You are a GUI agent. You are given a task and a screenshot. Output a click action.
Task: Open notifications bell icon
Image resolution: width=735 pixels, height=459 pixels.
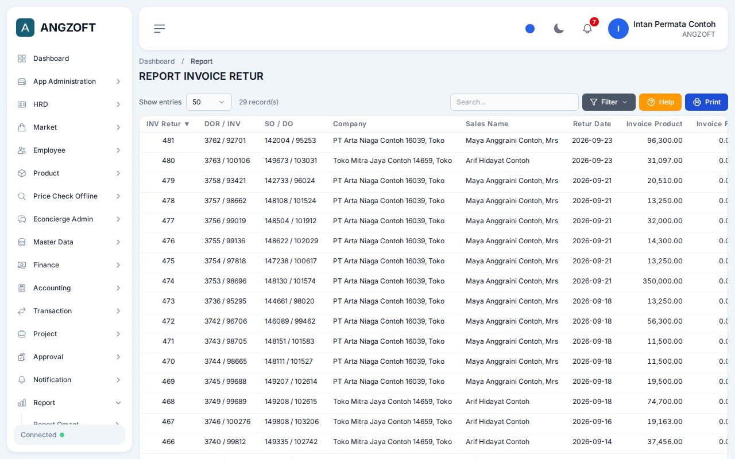587,29
